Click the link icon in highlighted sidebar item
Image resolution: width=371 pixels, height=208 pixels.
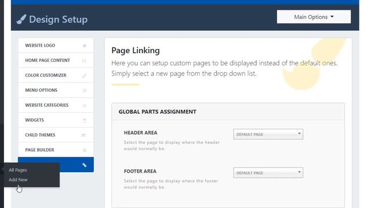point(84,165)
